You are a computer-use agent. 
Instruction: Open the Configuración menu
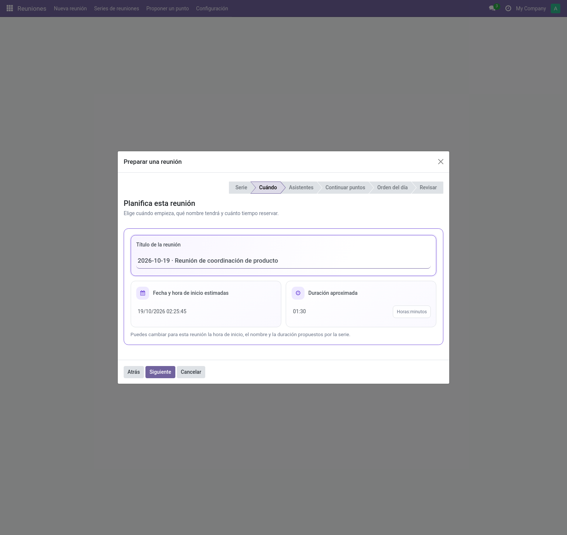click(212, 8)
